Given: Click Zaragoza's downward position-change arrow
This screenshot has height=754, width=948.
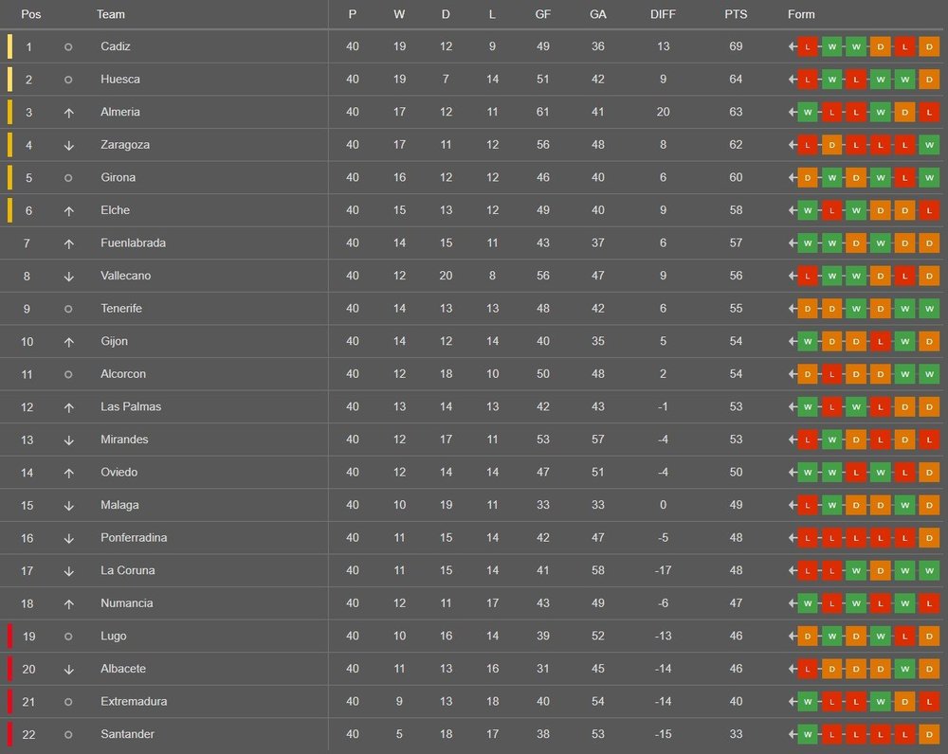Looking at the screenshot, I should (x=69, y=145).
